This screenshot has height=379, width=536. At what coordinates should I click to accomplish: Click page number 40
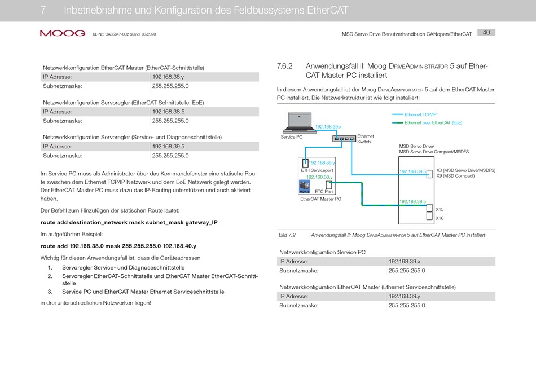(x=486, y=33)
